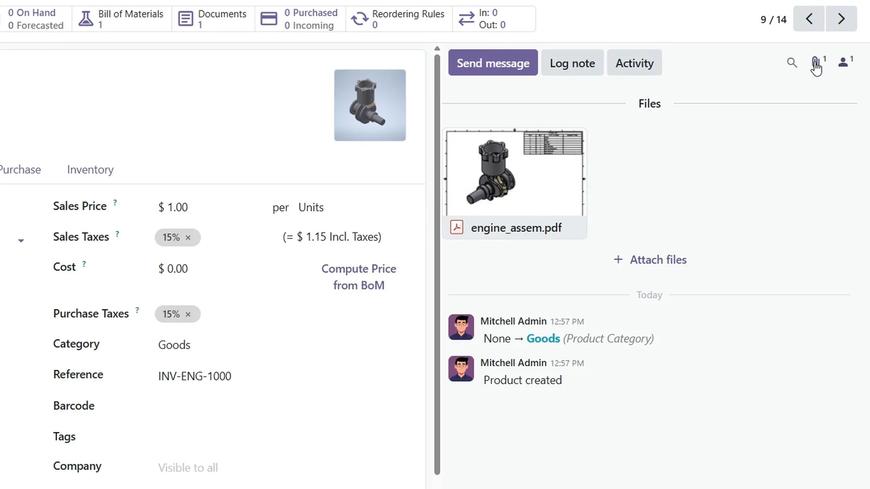The height and width of the screenshot is (489, 870).
Task: Open the Activity button
Action: click(x=635, y=62)
